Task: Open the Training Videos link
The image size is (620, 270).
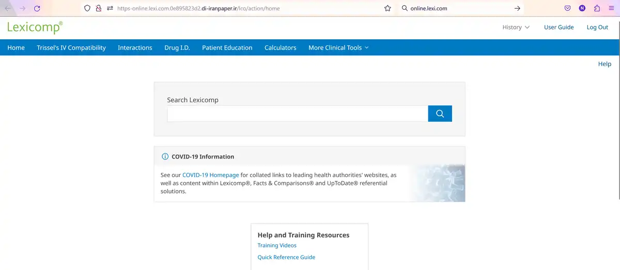Action: pyautogui.click(x=277, y=246)
